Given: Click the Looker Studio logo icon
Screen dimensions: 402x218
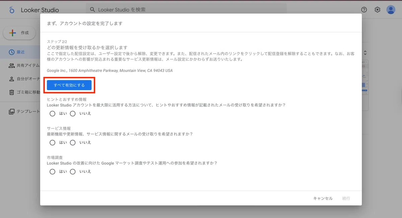Looking at the screenshot, I should pos(12,10).
